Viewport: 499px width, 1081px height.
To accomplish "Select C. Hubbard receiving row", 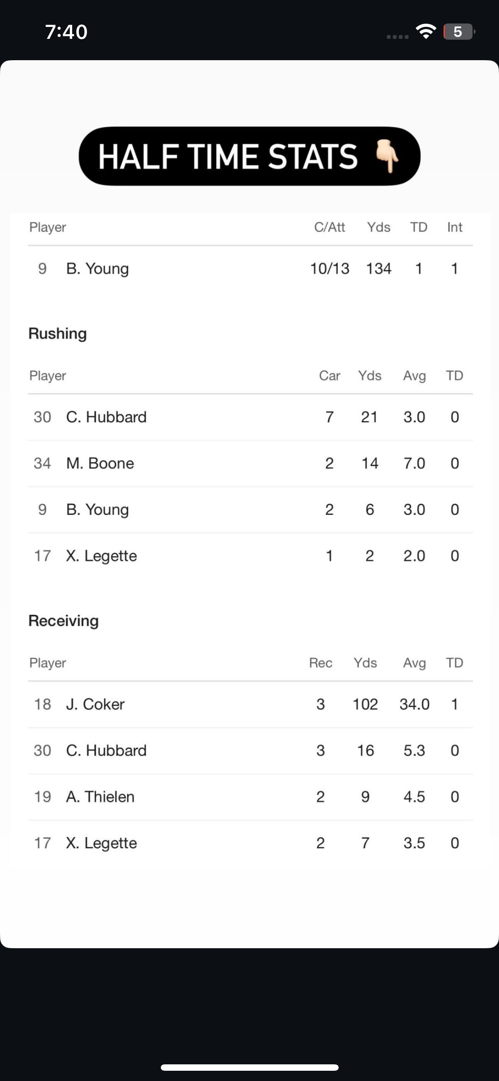I will pos(250,750).
